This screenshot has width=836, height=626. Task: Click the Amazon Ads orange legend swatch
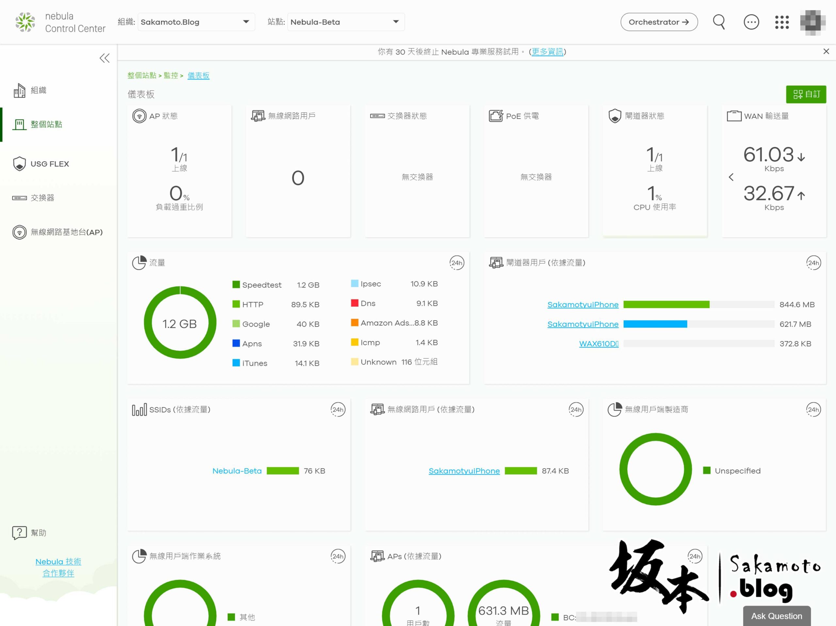point(355,322)
